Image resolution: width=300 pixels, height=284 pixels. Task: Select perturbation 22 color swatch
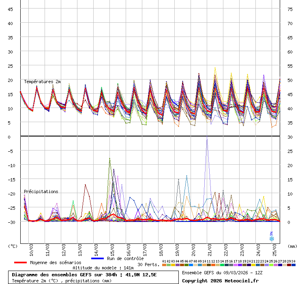coord(257,265)
